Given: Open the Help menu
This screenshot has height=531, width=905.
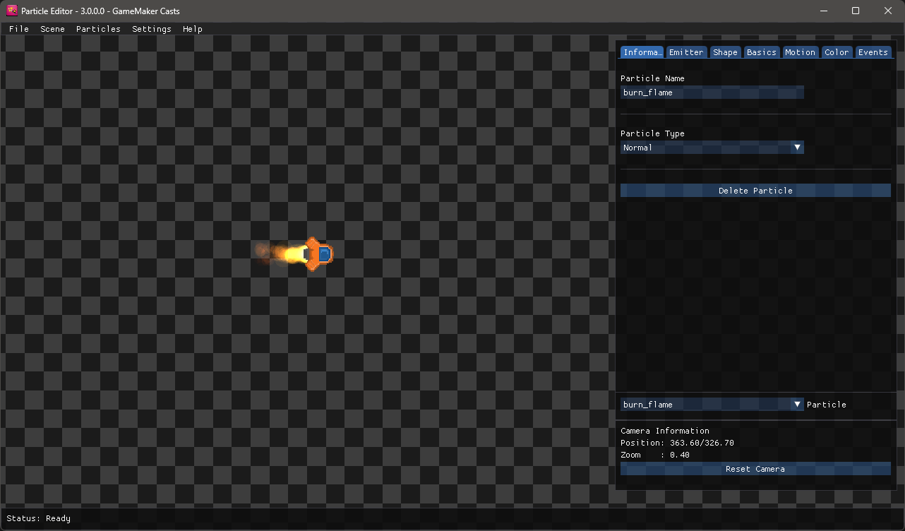Looking at the screenshot, I should pyautogui.click(x=193, y=29).
